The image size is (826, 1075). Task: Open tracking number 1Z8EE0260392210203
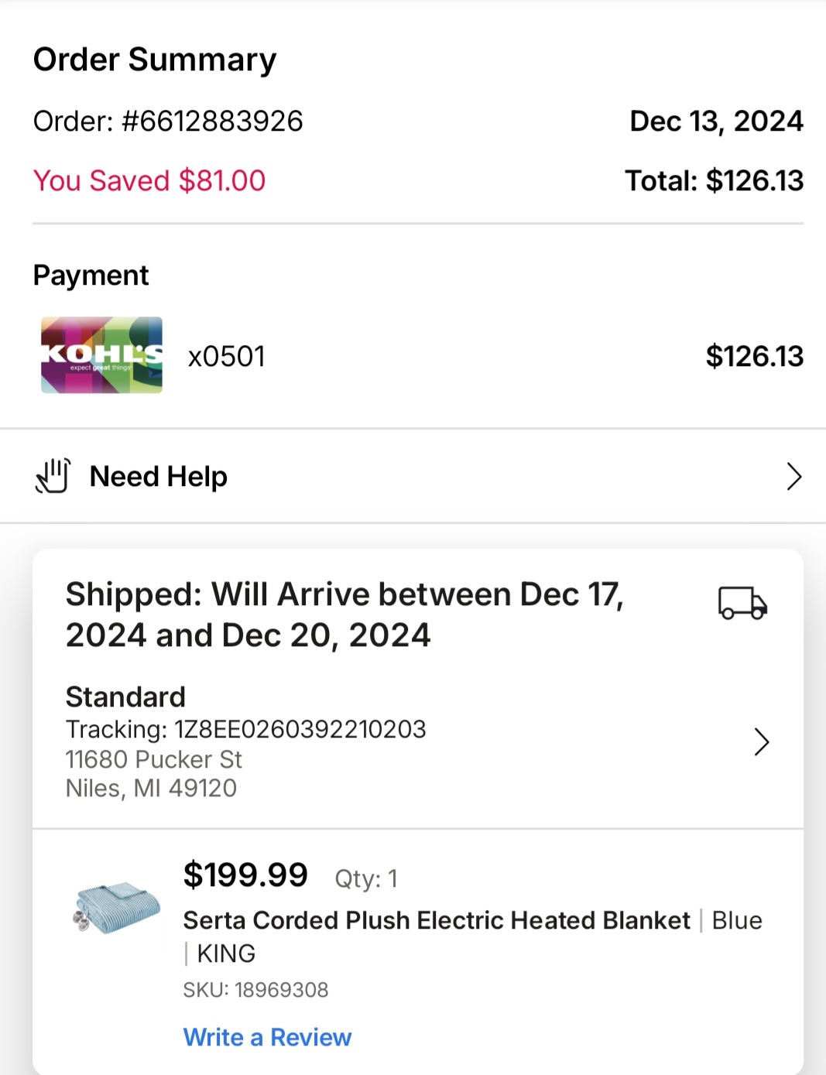(x=246, y=729)
